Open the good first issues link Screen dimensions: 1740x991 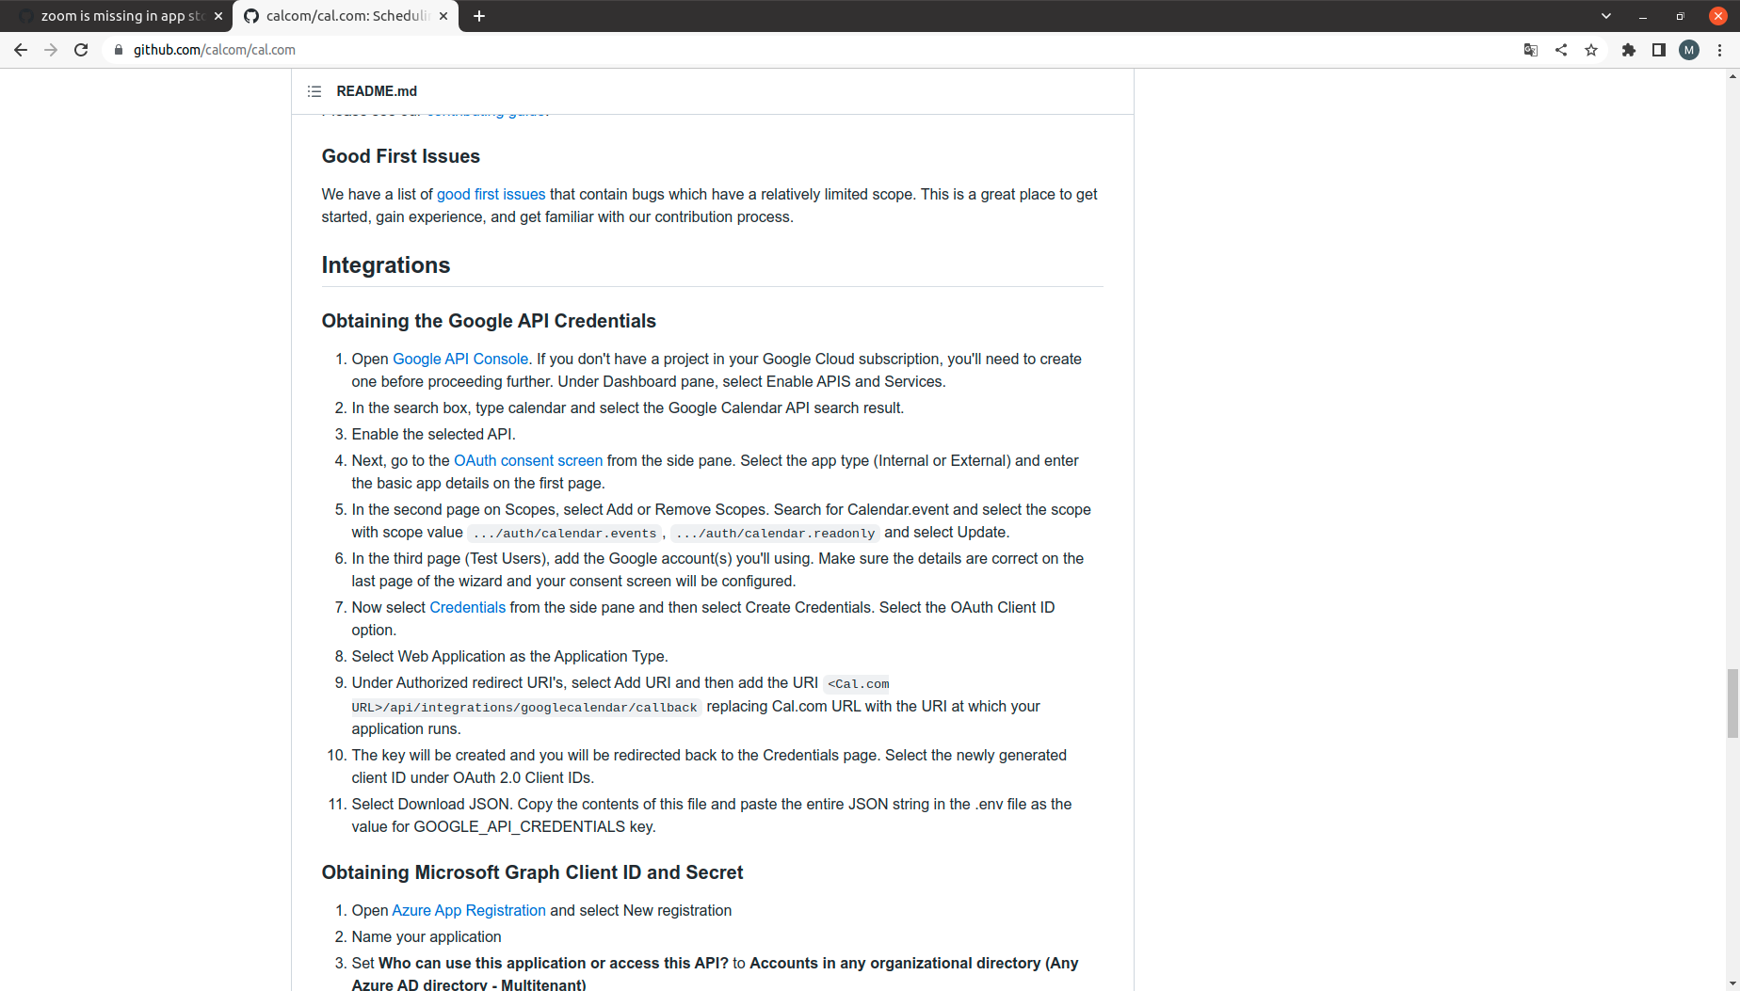coord(491,194)
